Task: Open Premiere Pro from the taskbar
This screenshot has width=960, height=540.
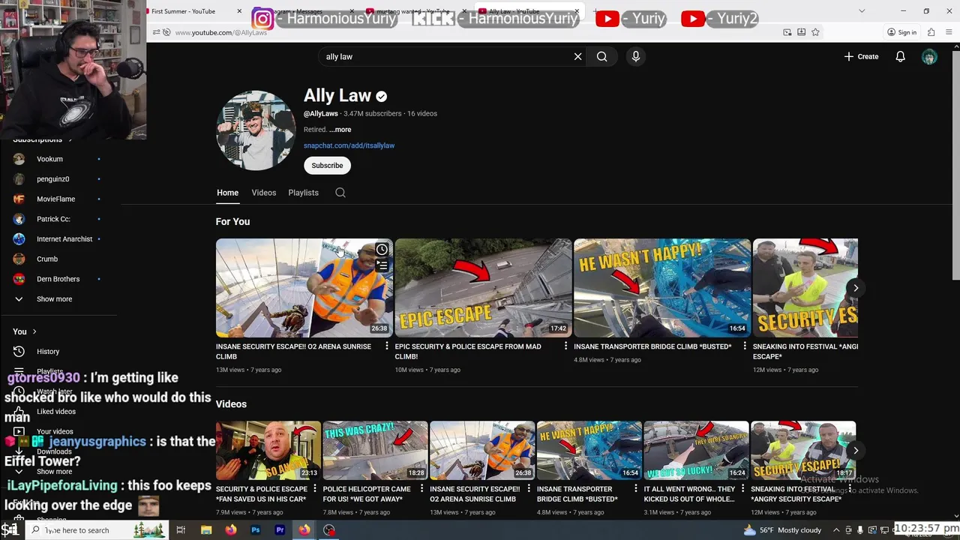Action: [280, 530]
